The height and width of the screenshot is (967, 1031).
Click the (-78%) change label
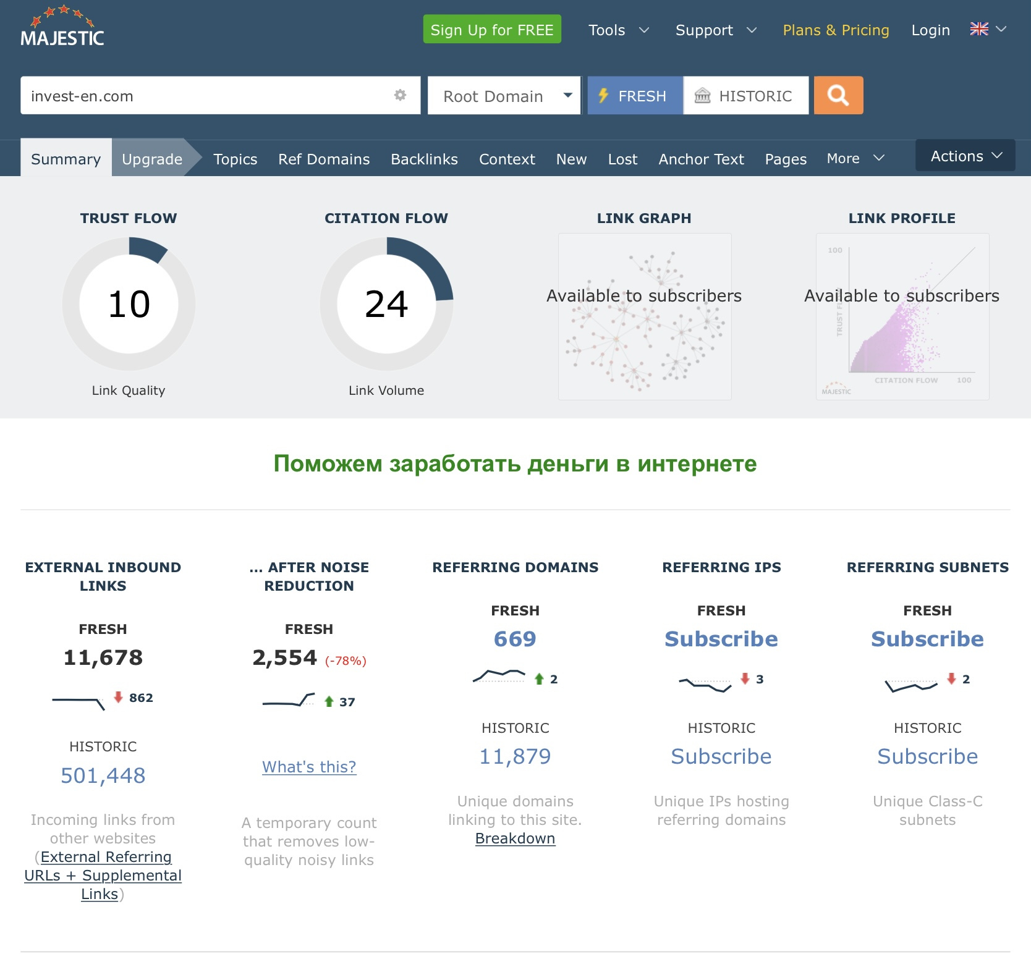[x=346, y=661]
